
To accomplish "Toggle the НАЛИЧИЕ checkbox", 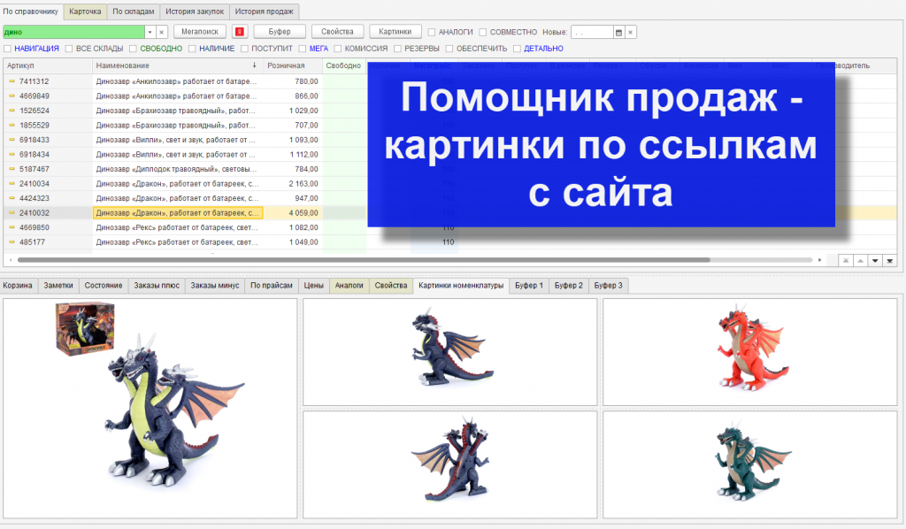I will (x=192, y=49).
